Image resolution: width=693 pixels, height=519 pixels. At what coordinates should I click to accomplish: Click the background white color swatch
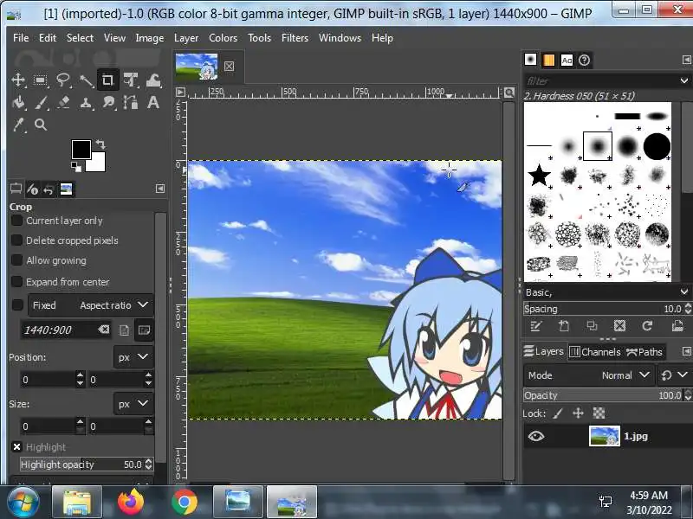click(98, 164)
